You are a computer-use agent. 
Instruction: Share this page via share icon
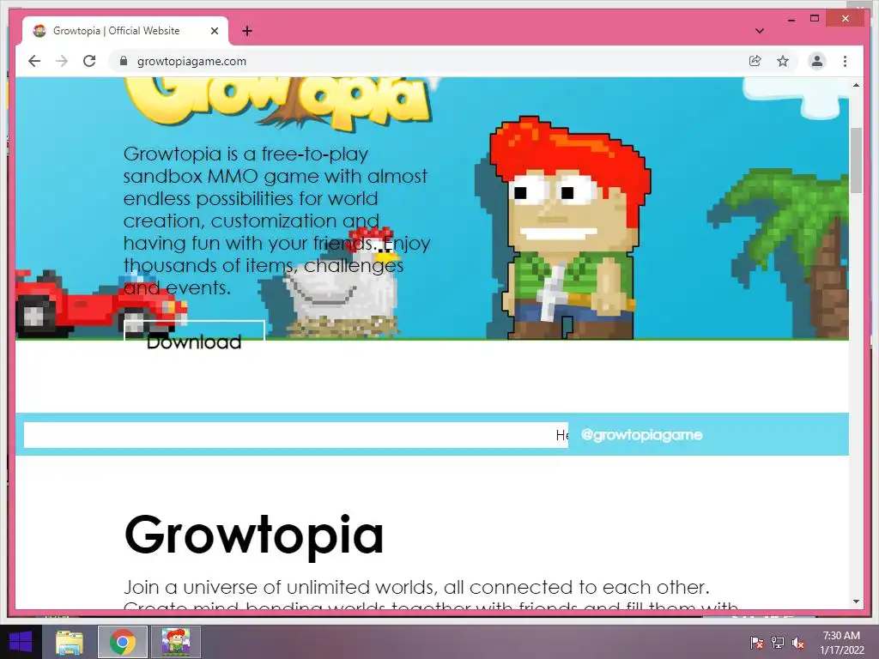755,61
